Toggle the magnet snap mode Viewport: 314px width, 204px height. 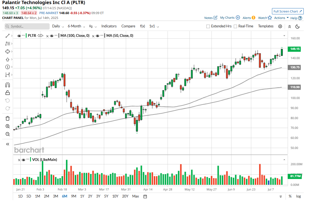click(x=7, y=85)
